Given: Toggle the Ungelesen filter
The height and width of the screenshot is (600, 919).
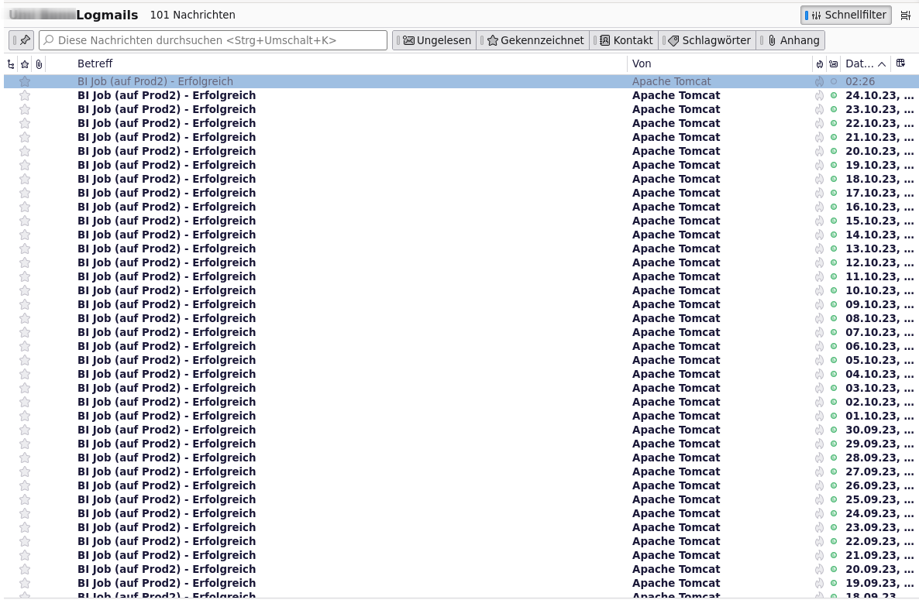Looking at the screenshot, I should coord(434,40).
